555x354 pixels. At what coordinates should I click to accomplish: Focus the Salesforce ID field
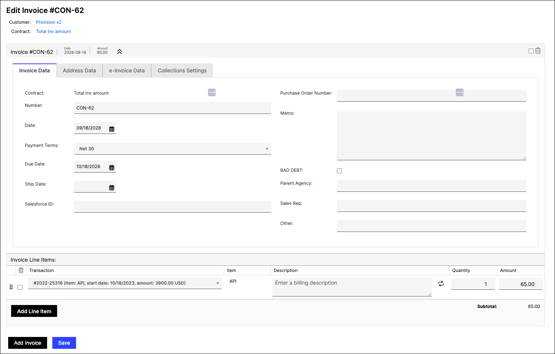(173, 207)
